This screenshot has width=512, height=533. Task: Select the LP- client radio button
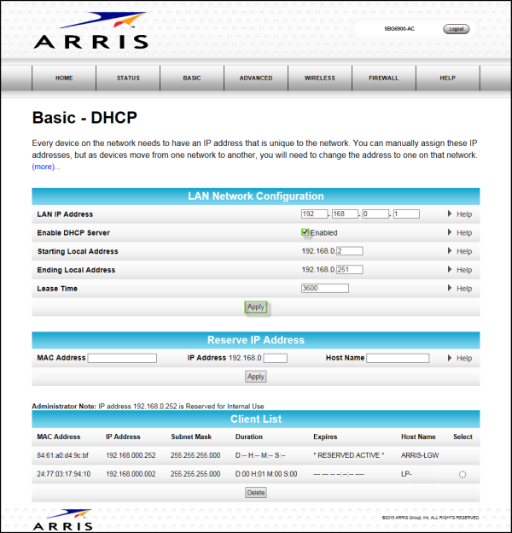point(463,474)
